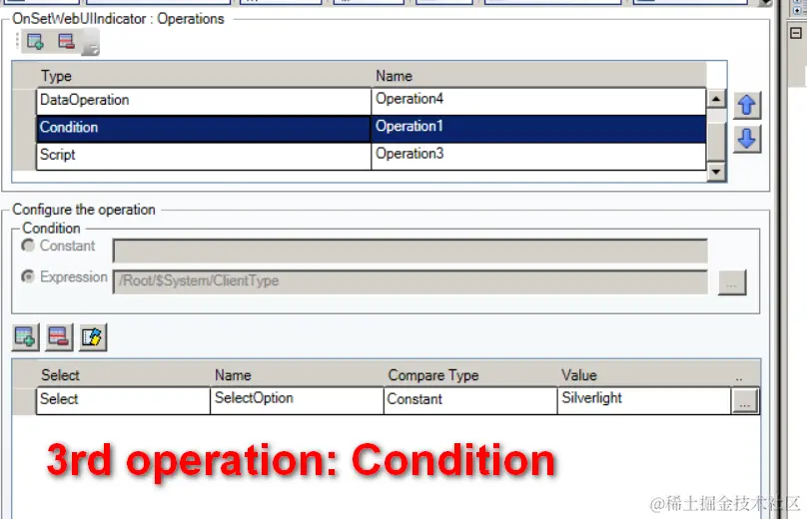Collapse panel with minus box at right edge
Viewport: 807px width, 519px height.
coord(796,33)
